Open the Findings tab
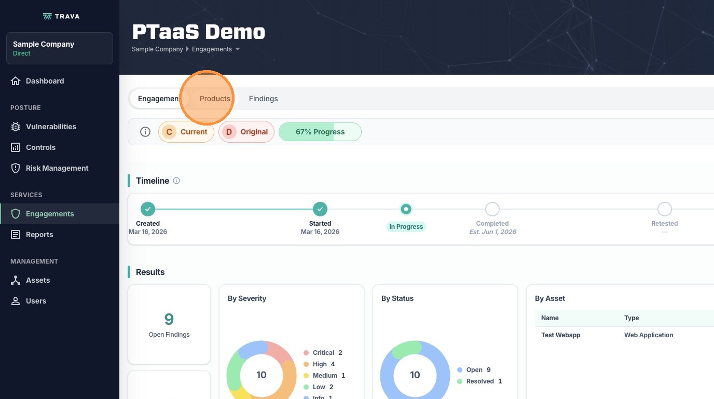The height and width of the screenshot is (399, 714). point(263,99)
